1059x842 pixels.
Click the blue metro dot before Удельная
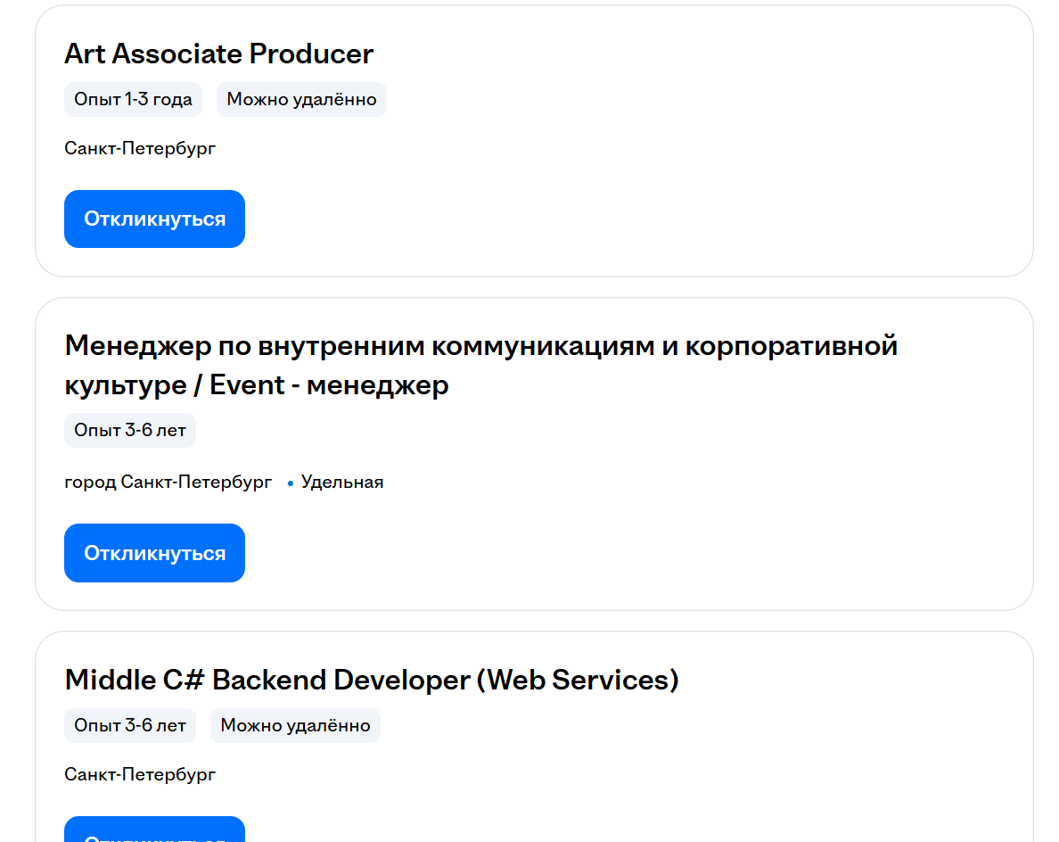click(291, 483)
